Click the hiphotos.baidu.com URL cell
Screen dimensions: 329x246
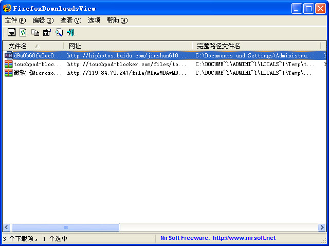[x=126, y=55]
